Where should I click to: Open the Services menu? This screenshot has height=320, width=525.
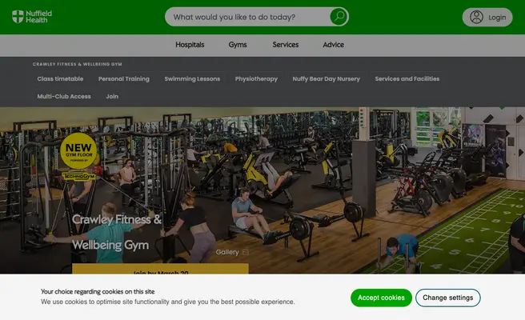(x=286, y=45)
